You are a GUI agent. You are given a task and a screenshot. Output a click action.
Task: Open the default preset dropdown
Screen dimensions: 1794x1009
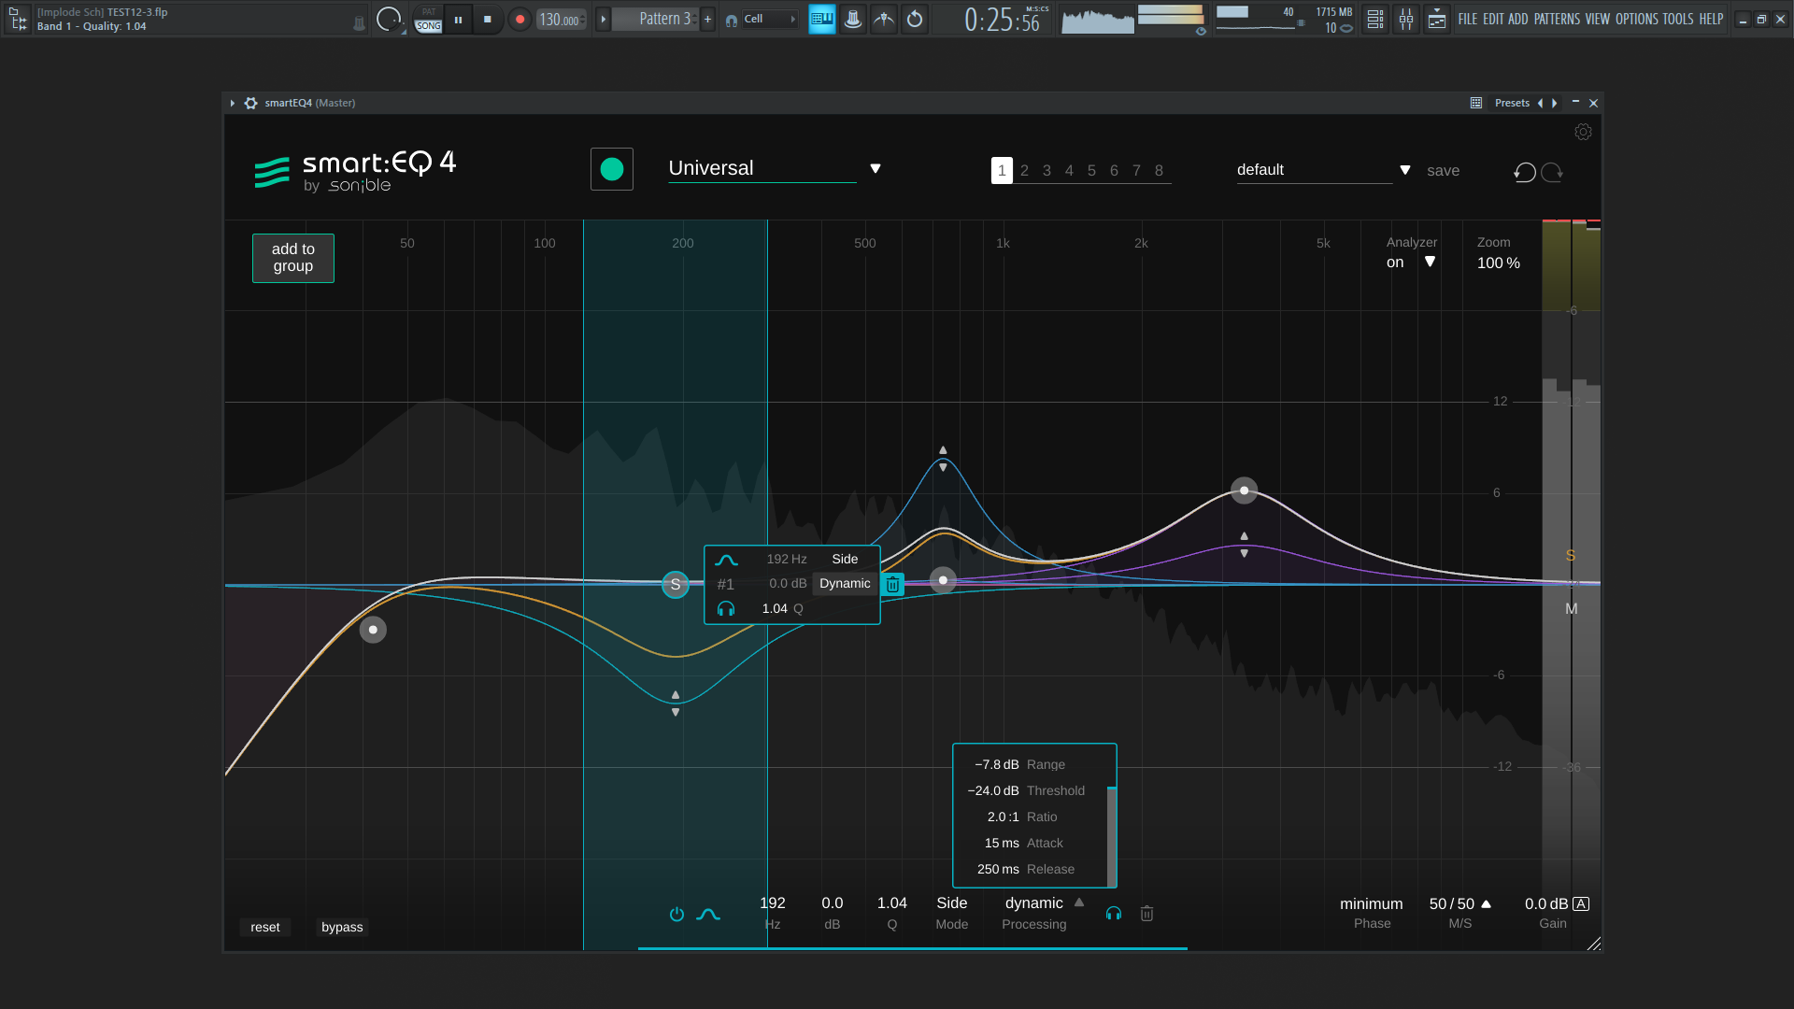click(1323, 170)
